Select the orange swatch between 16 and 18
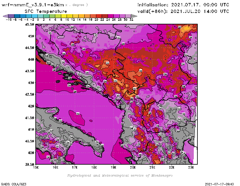The image size is (240, 186). 87,16
